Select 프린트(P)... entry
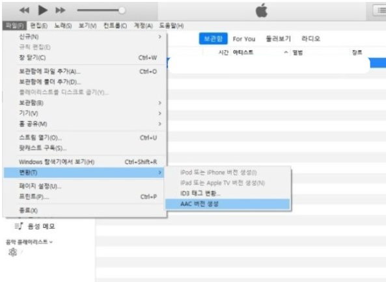 85,197
